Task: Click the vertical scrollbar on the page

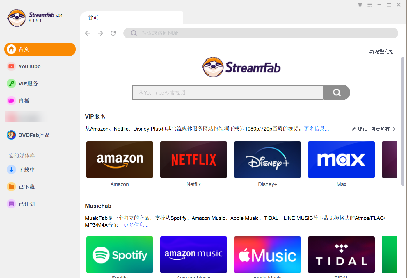Action: point(403,121)
